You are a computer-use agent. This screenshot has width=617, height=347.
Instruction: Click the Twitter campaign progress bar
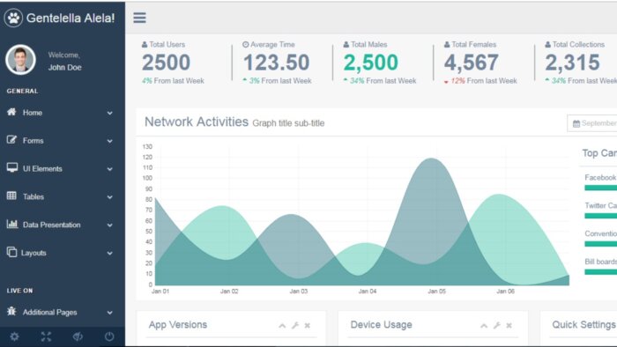pyautogui.click(x=601, y=216)
